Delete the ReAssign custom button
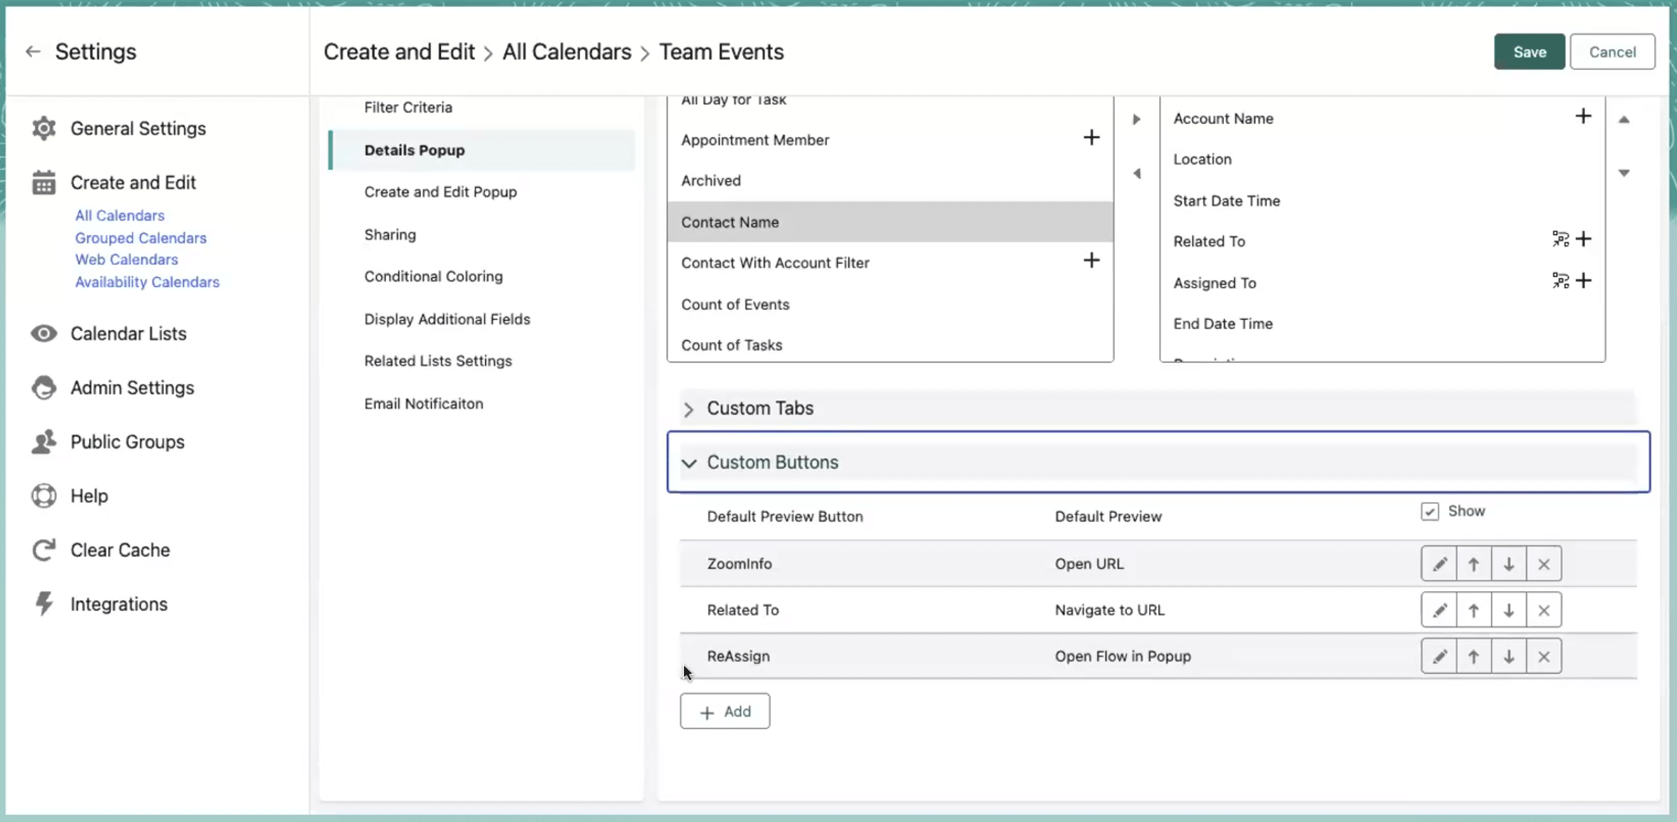Image resolution: width=1677 pixels, height=822 pixels. click(1544, 656)
